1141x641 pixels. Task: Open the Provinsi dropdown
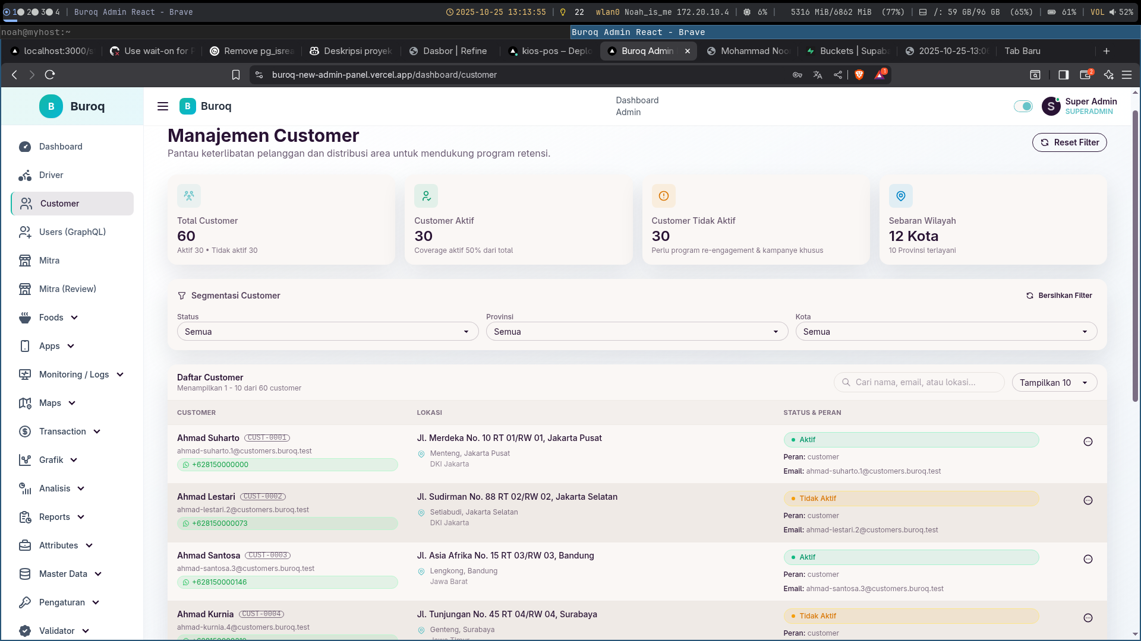pos(636,331)
